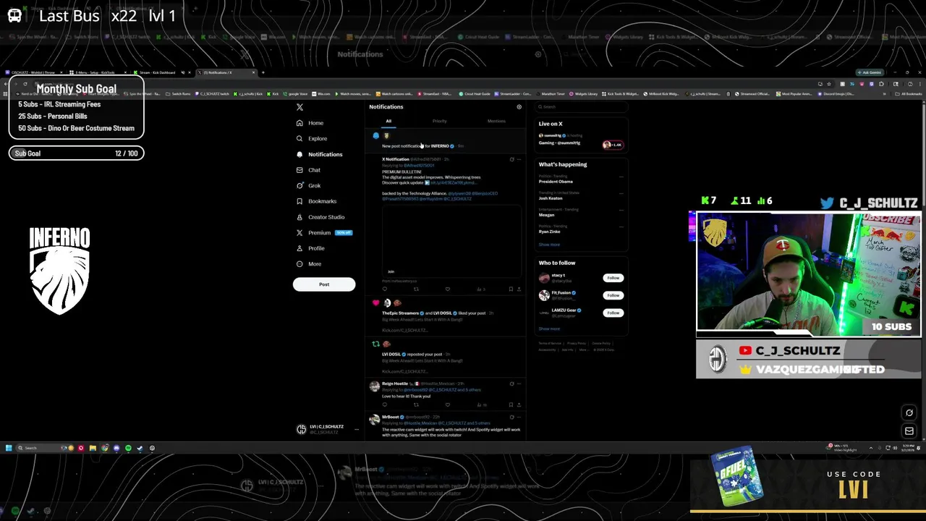Open options for Ryan Zinke trend
This screenshot has width=926, height=521.
(621, 226)
